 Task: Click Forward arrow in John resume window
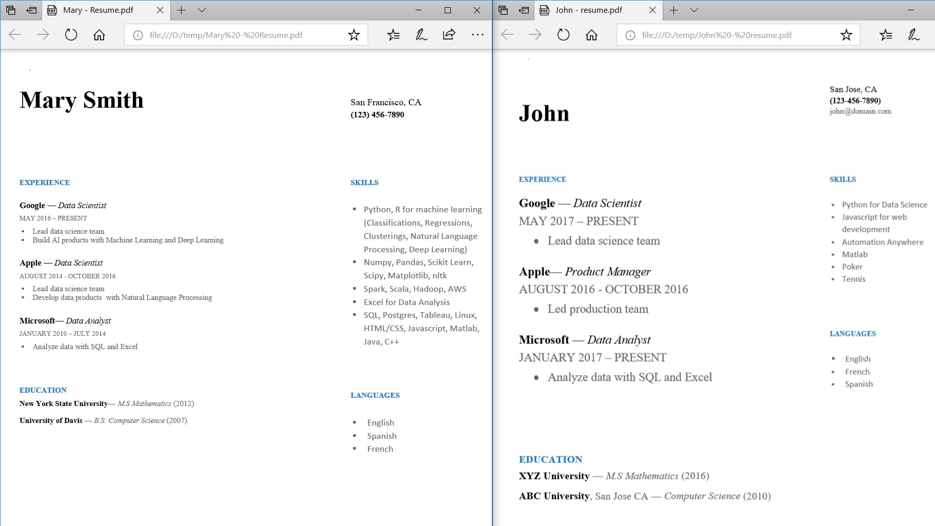click(535, 35)
